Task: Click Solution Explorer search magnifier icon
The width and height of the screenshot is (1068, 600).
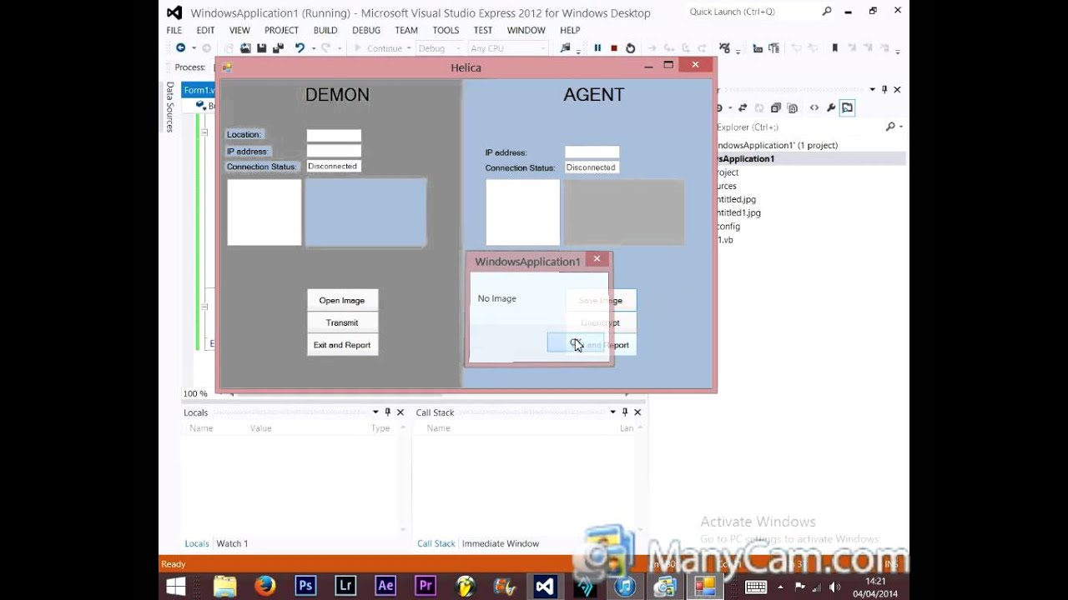Action: click(x=890, y=127)
